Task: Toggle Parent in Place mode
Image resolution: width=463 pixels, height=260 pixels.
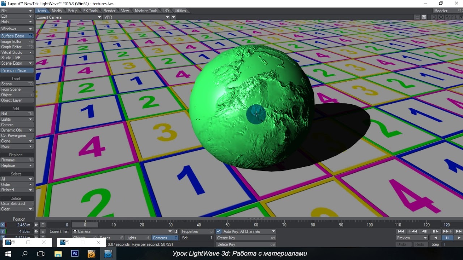Action: click(17, 70)
